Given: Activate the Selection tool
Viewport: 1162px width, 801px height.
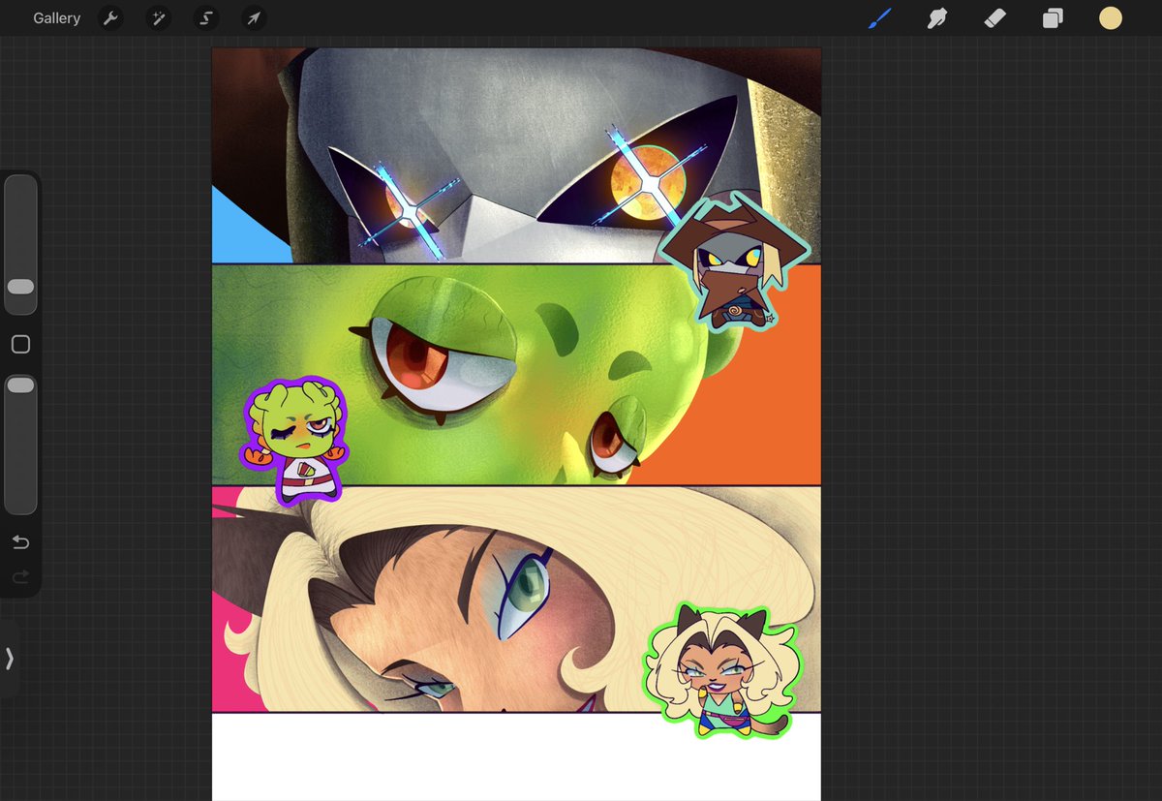Looking at the screenshot, I should point(205,18).
